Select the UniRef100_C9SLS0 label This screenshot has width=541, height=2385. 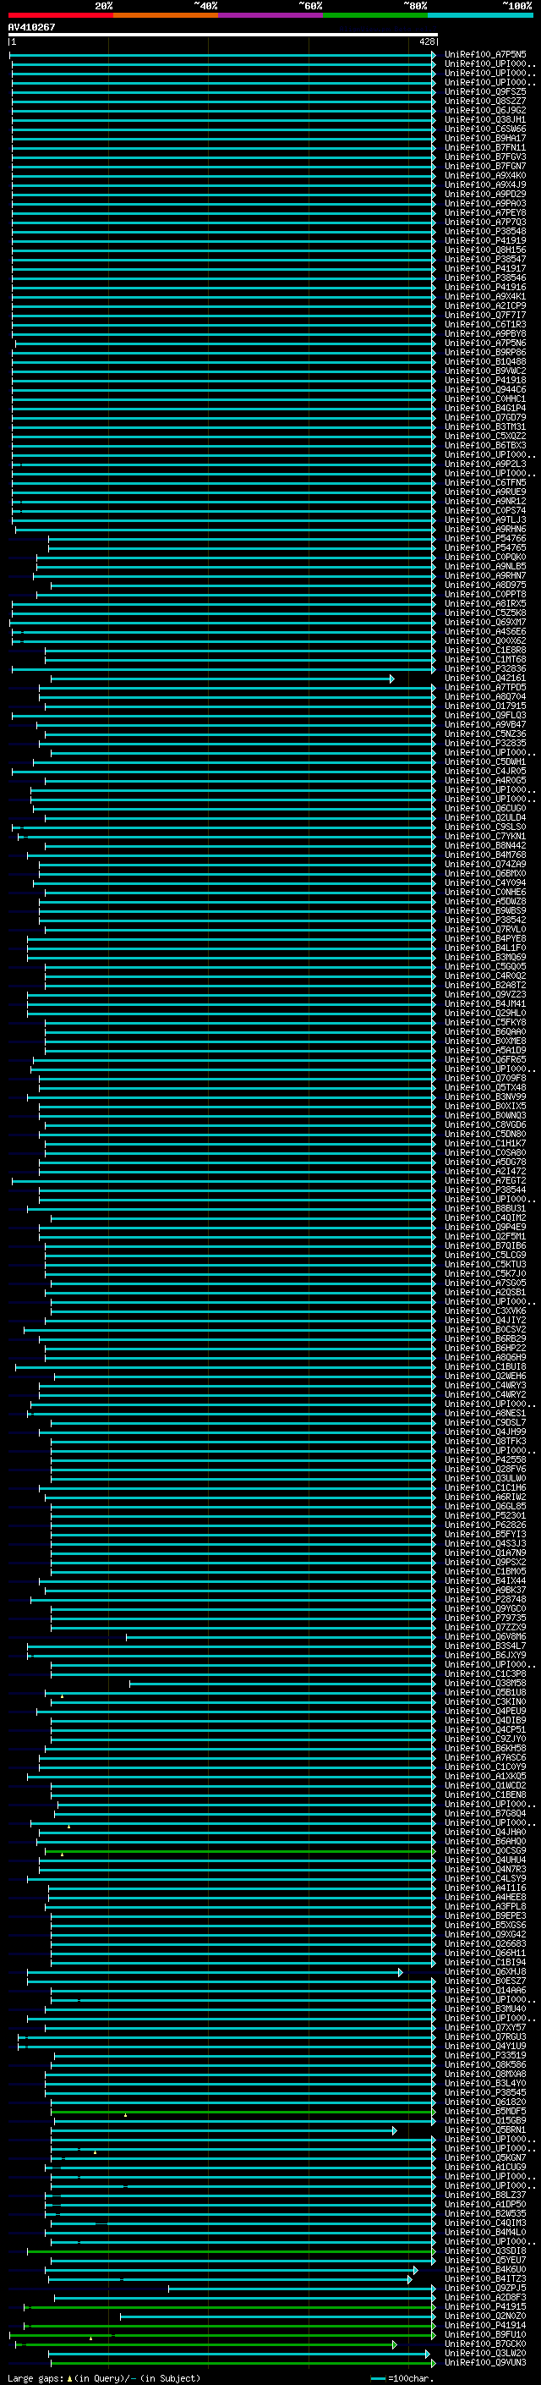pos(485,827)
